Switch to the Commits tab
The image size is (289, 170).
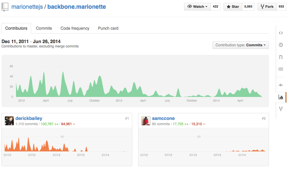point(44,28)
